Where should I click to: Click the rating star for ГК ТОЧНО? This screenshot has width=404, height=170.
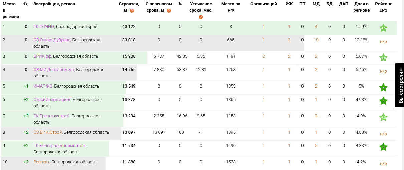coord(383,28)
